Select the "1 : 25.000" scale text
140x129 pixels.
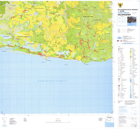tap(121, 11)
